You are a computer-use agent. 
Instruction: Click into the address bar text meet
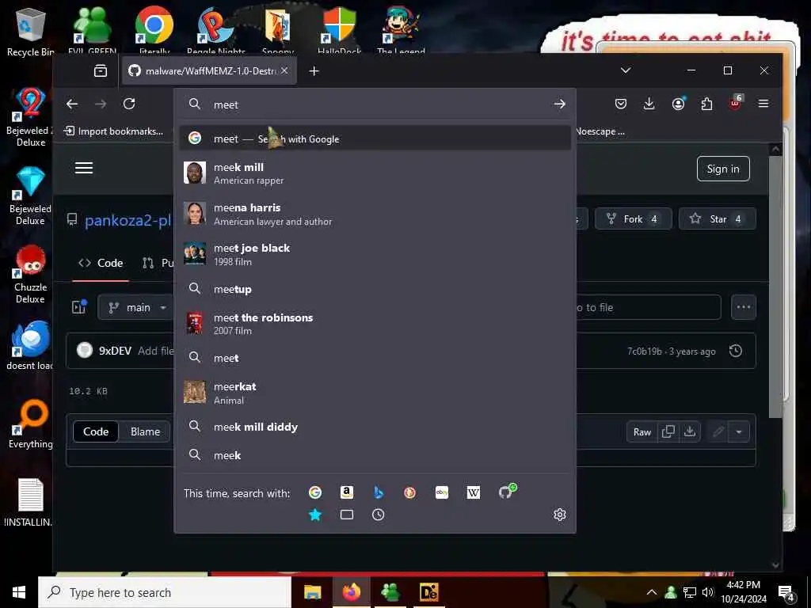(x=226, y=104)
